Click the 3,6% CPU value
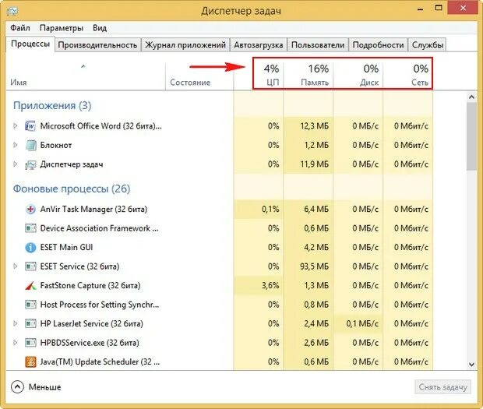483x409 pixels. click(270, 285)
